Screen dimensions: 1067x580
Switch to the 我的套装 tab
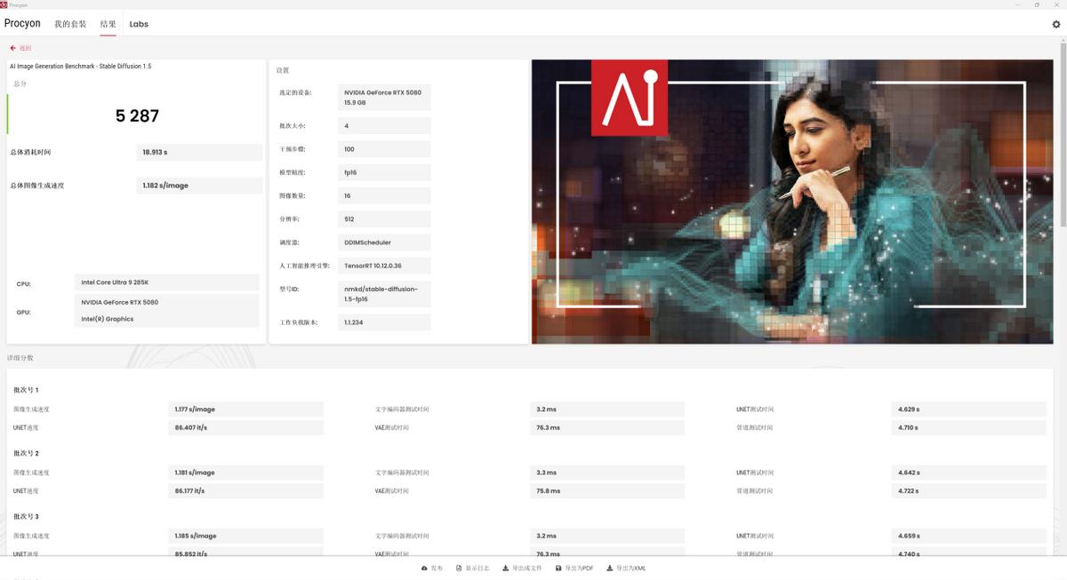click(70, 24)
